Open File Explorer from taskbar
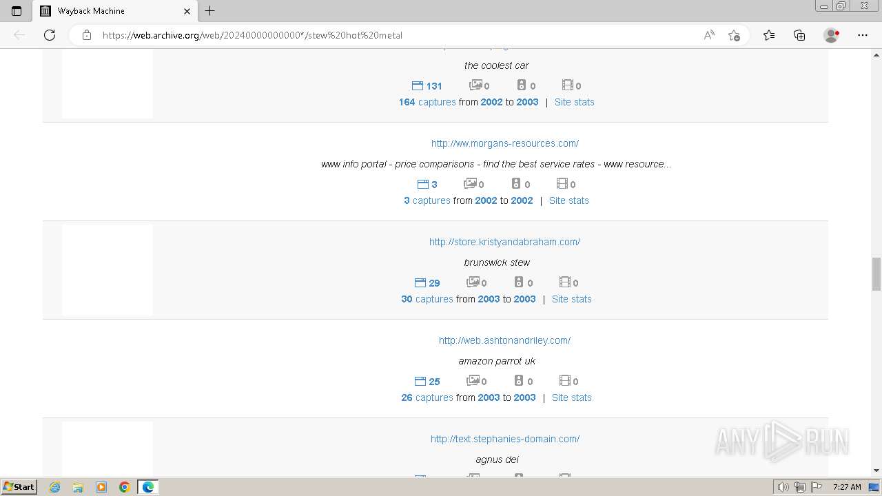 tap(78, 487)
